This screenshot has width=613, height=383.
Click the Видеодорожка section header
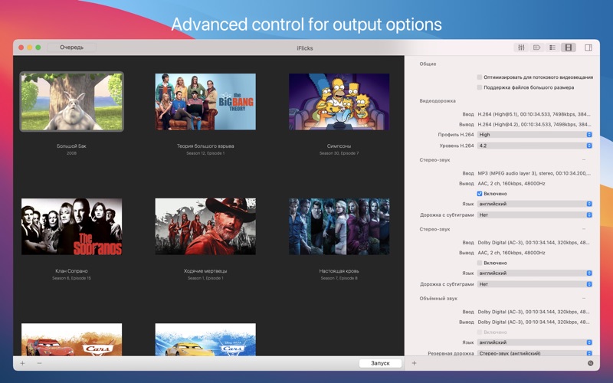pos(438,100)
